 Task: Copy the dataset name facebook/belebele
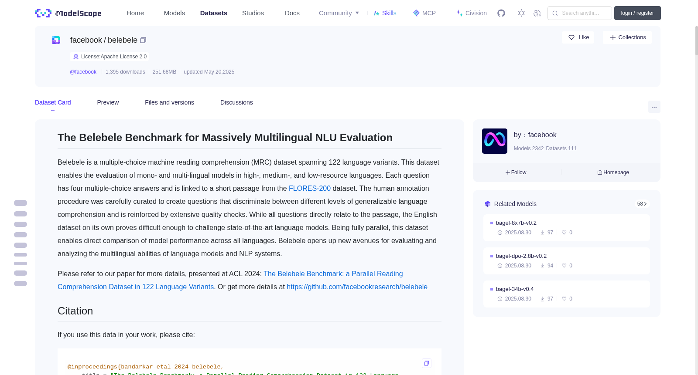[143, 40]
